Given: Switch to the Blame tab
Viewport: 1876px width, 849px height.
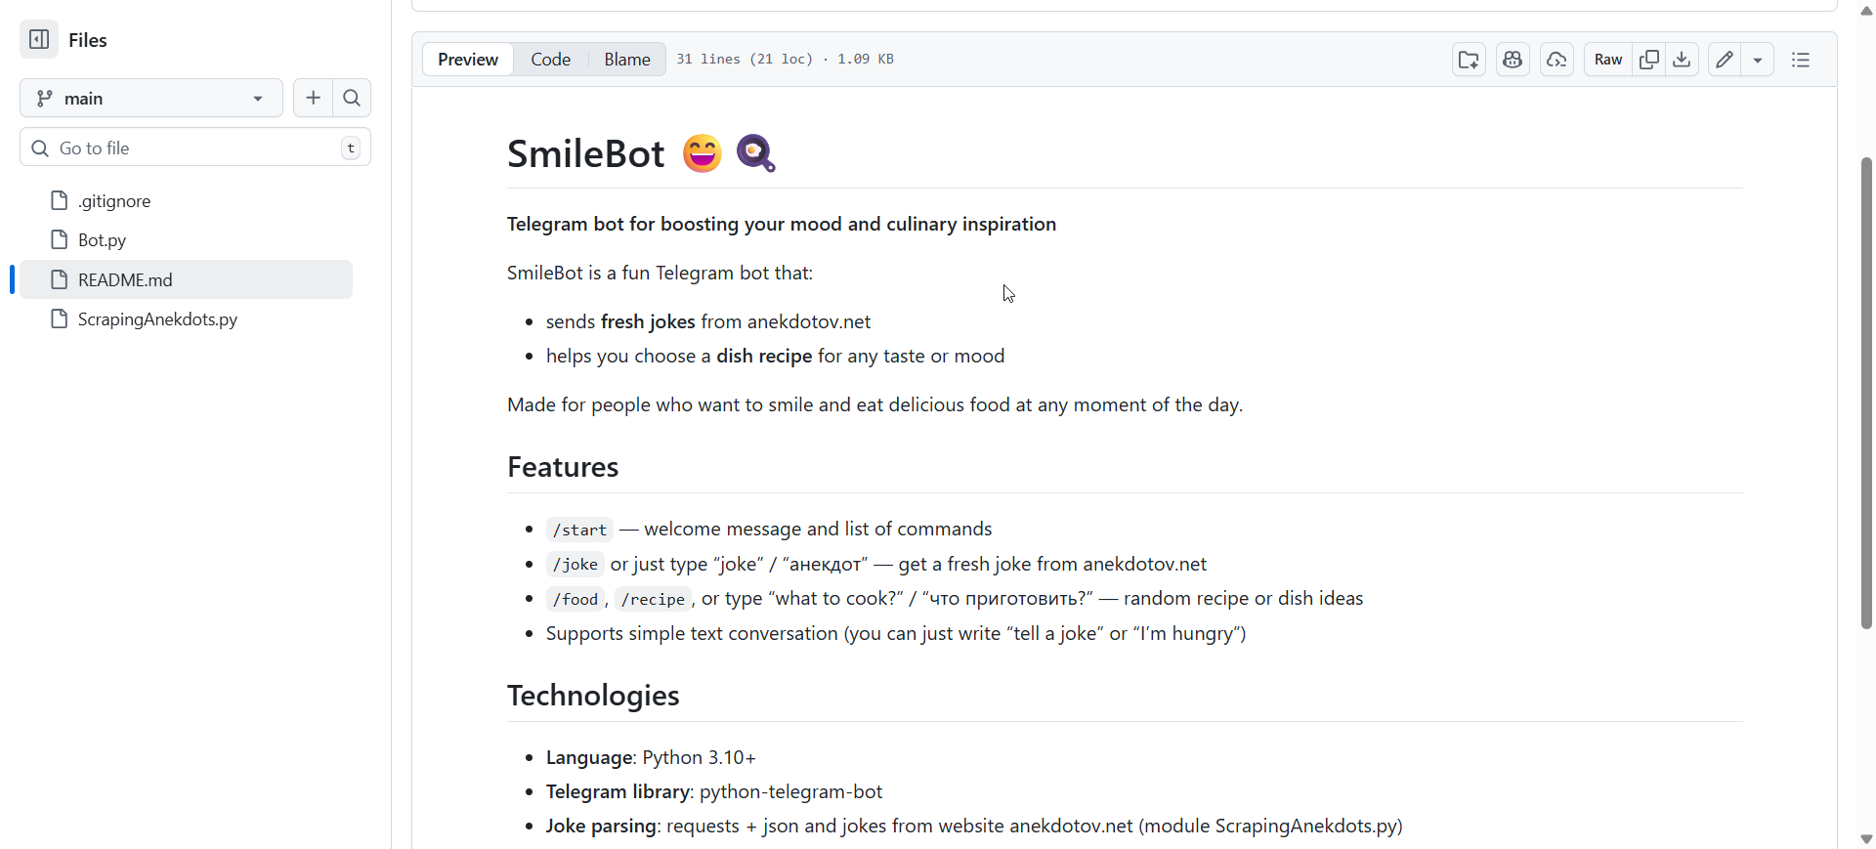Looking at the screenshot, I should (x=627, y=60).
